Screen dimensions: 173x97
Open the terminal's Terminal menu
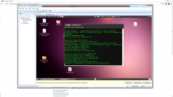(77, 27)
